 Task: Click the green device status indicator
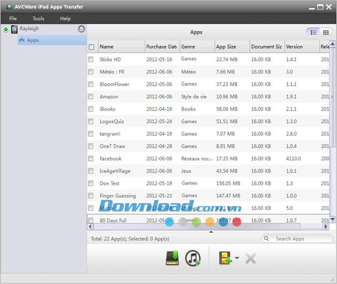pos(6,29)
